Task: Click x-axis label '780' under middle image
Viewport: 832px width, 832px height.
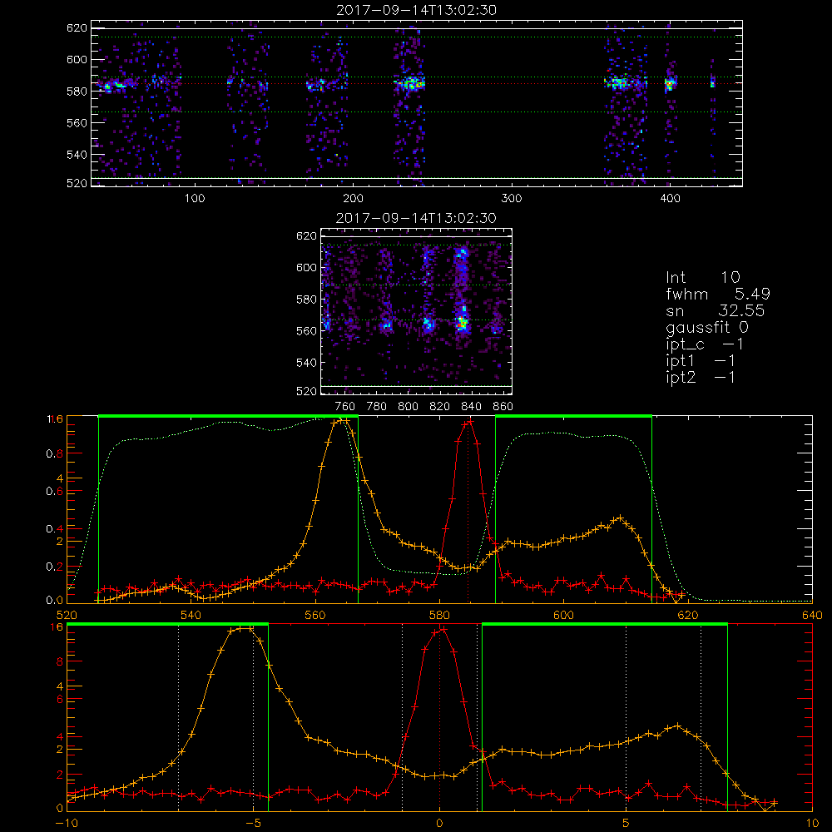Action: click(377, 407)
